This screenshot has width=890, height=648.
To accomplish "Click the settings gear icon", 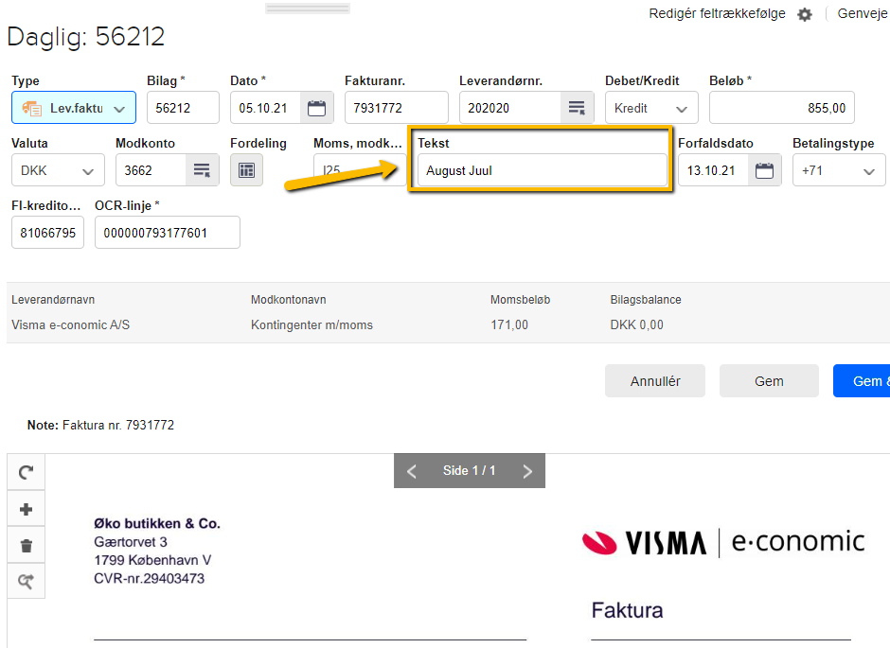I will [x=805, y=14].
